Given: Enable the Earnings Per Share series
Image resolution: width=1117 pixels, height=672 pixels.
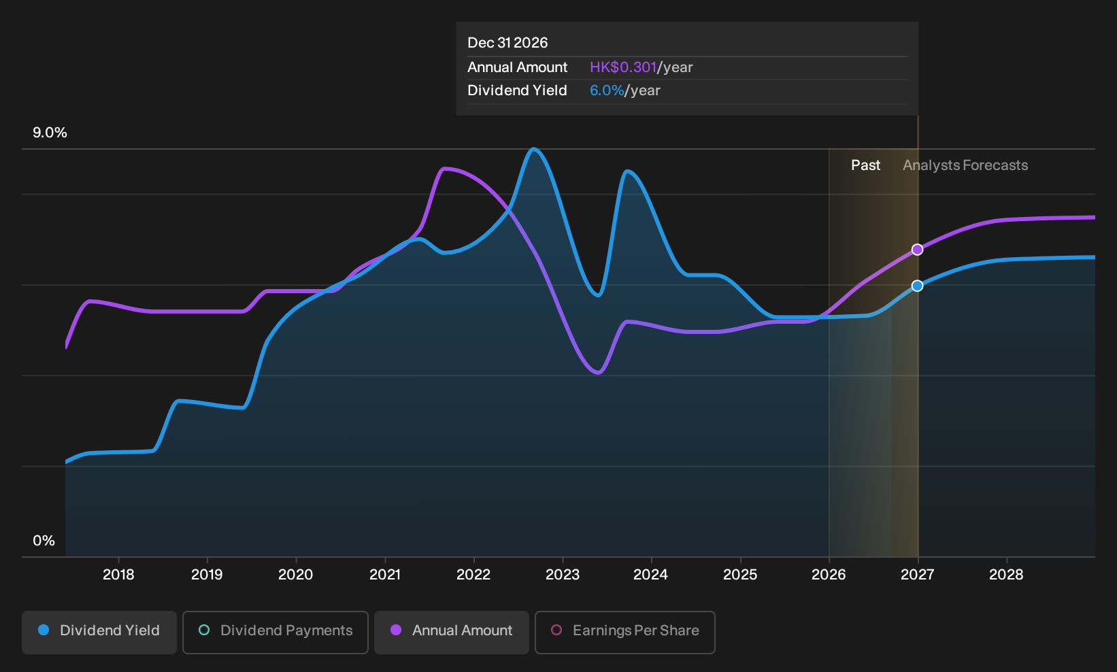Looking at the screenshot, I should click(x=625, y=632).
